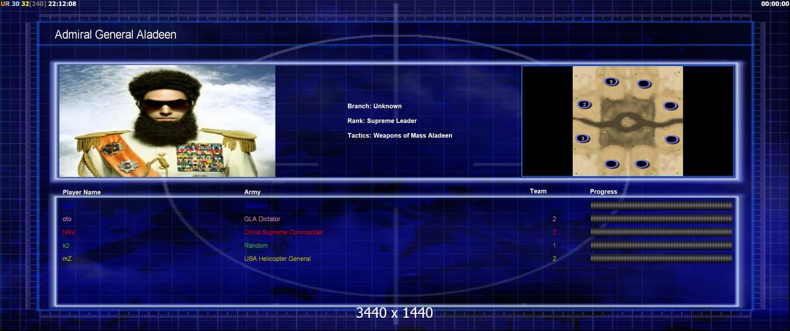Click the Progress column header
The width and height of the screenshot is (790, 331).
(x=604, y=192)
